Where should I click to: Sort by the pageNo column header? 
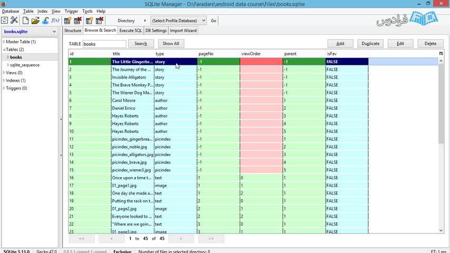(218, 54)
